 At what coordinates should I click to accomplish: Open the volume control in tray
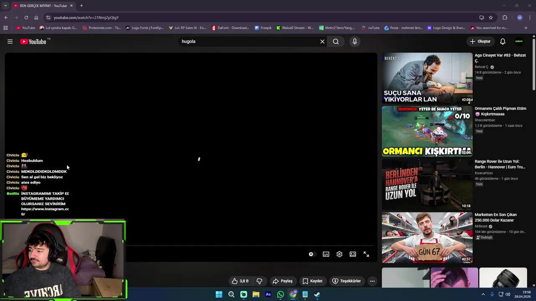tap(508, 294)
